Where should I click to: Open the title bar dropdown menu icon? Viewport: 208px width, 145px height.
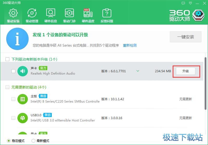pos(190,3)
